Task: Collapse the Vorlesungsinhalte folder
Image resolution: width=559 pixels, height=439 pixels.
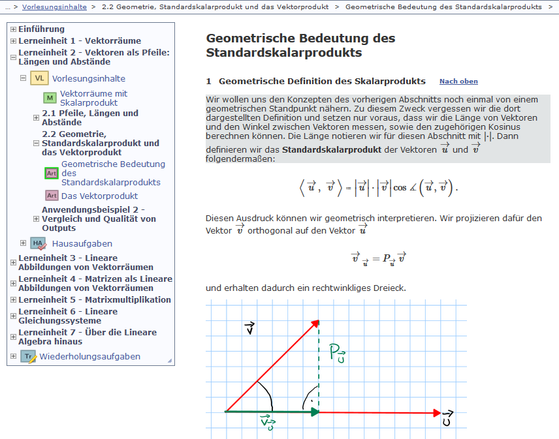Action: tap(24, 78)
